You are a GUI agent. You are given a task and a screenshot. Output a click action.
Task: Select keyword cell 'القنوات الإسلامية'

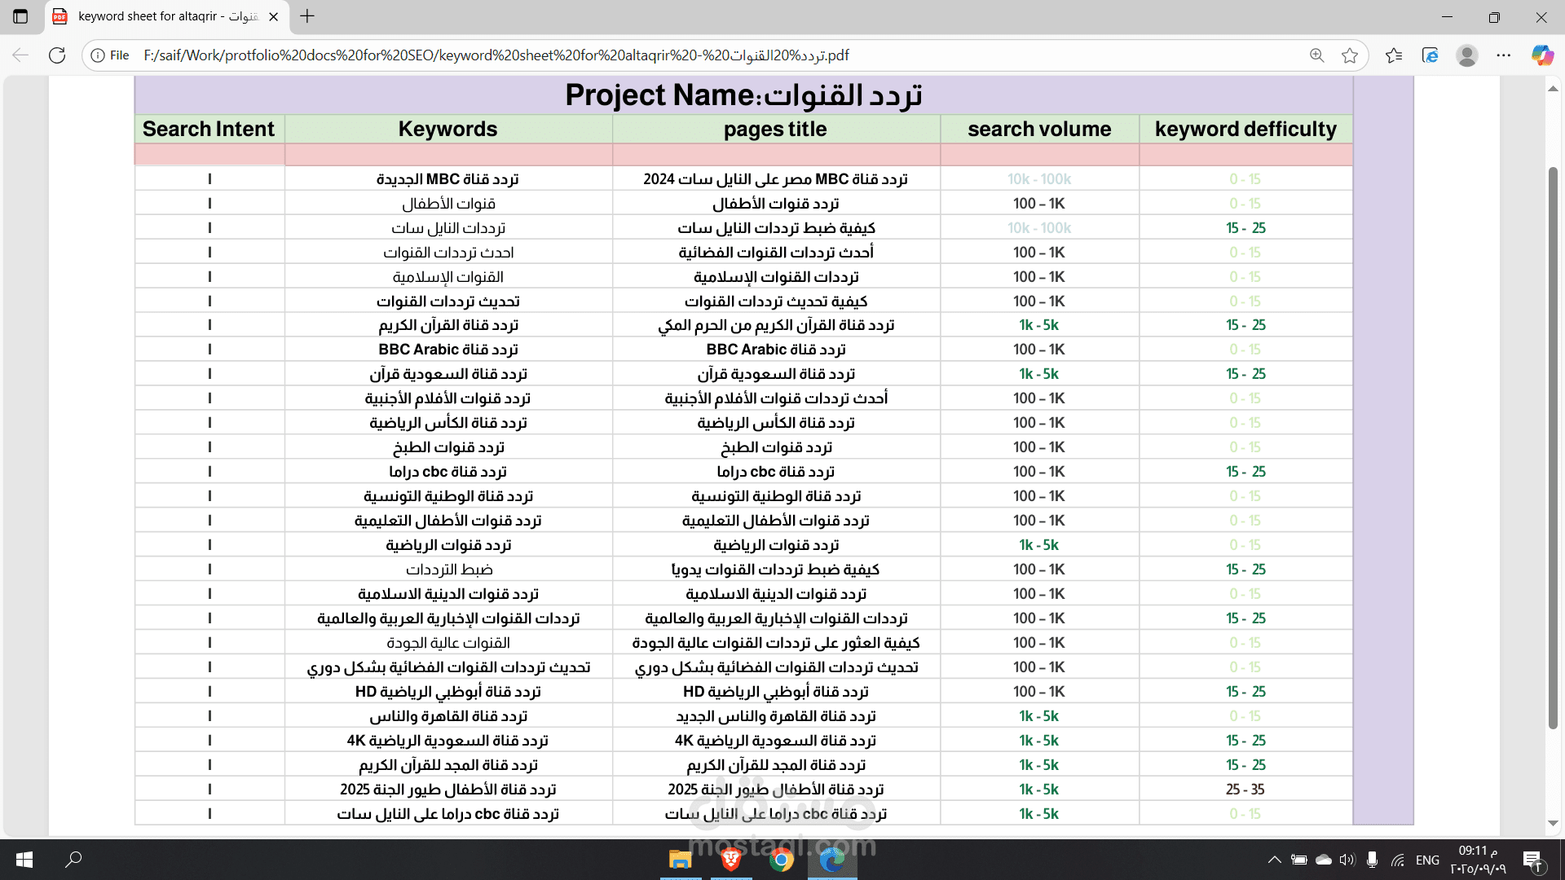[448, 277]
